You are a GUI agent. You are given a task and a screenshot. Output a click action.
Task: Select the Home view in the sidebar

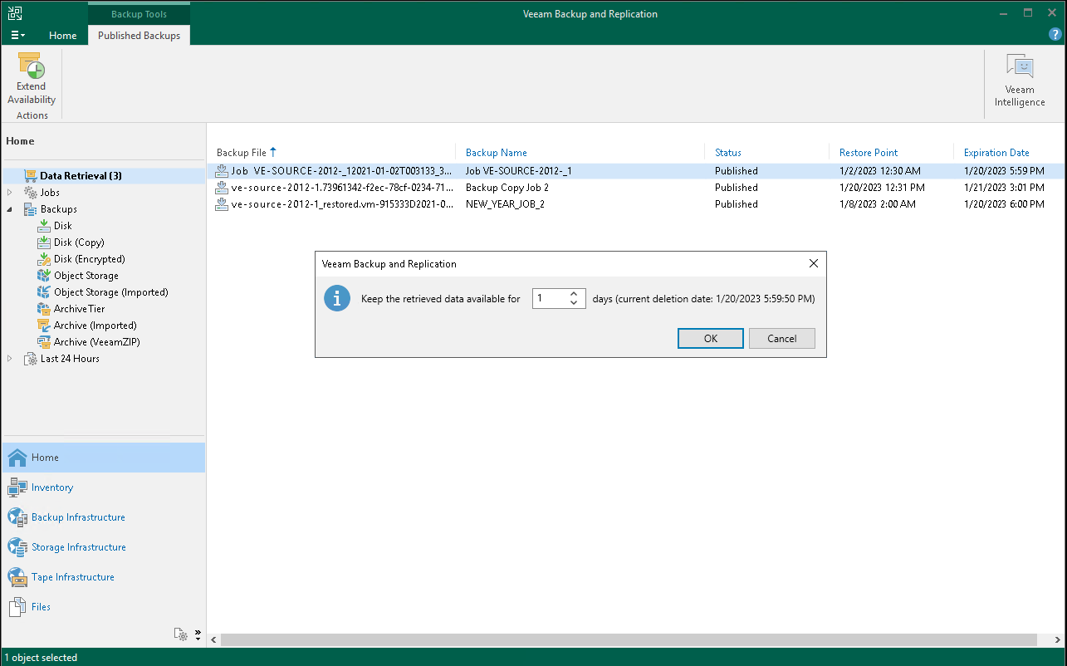tap(43, 458)
